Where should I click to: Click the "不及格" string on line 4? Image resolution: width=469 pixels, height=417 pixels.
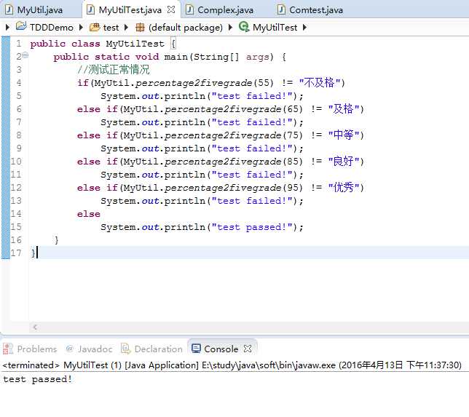(x=319, y=82)
